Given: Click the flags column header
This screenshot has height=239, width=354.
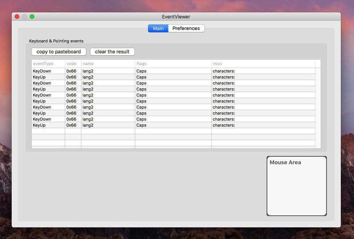Looking at the screenshot, I should pos(141,64).
